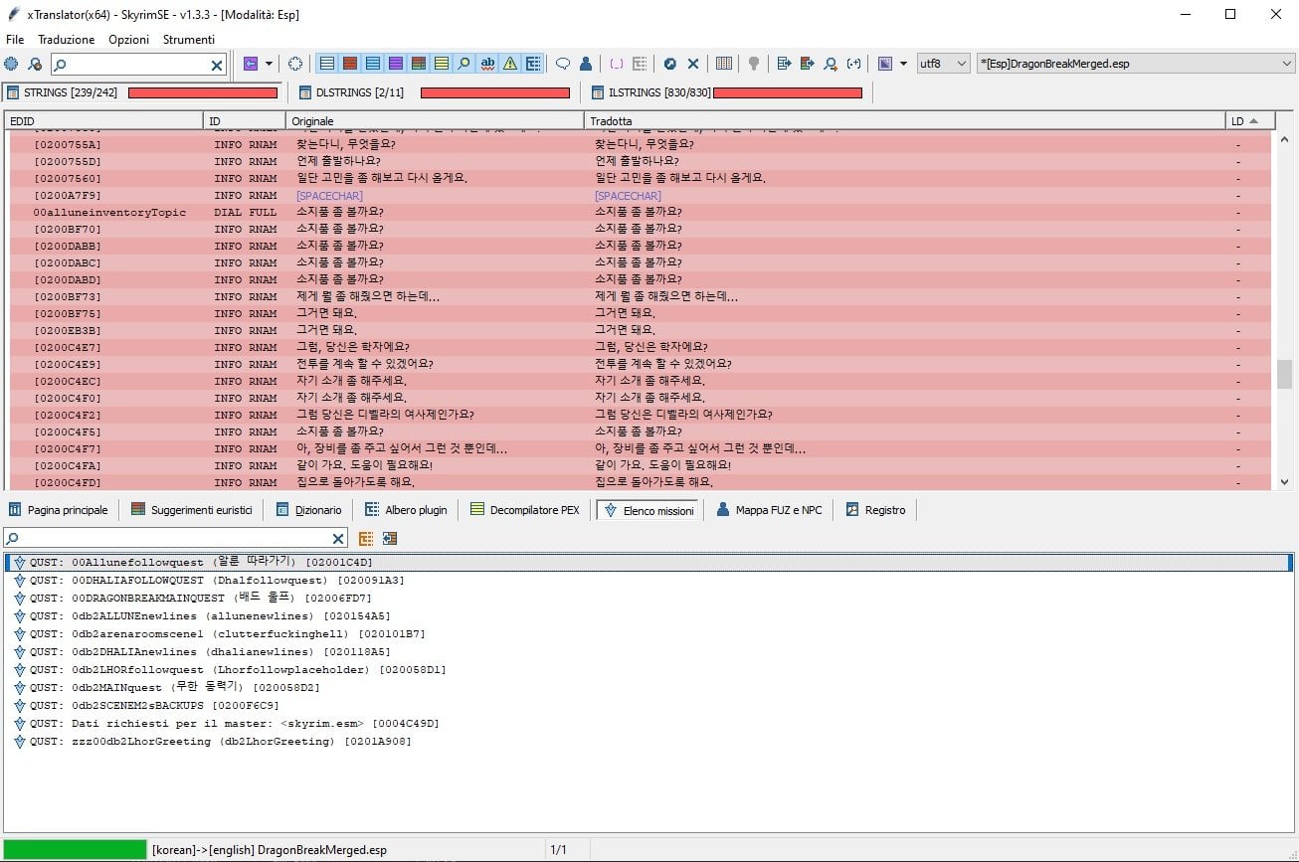Open the Traduzione menu
Image resolution: width=1299 pixels, height=862 pixels.
[67, 40]
